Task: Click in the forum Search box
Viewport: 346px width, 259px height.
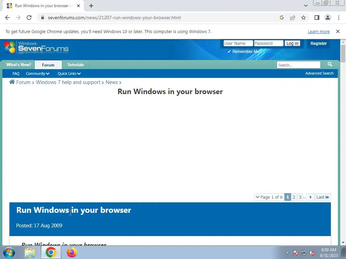Action: tap(298, 65)
